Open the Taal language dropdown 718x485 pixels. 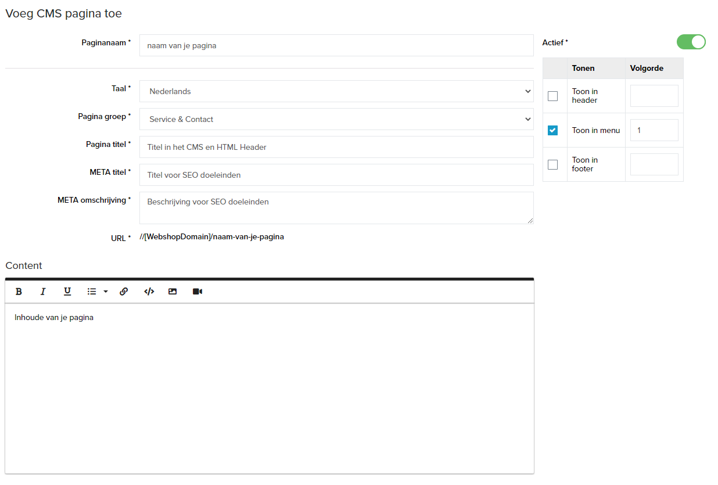[x=336, y=91]
